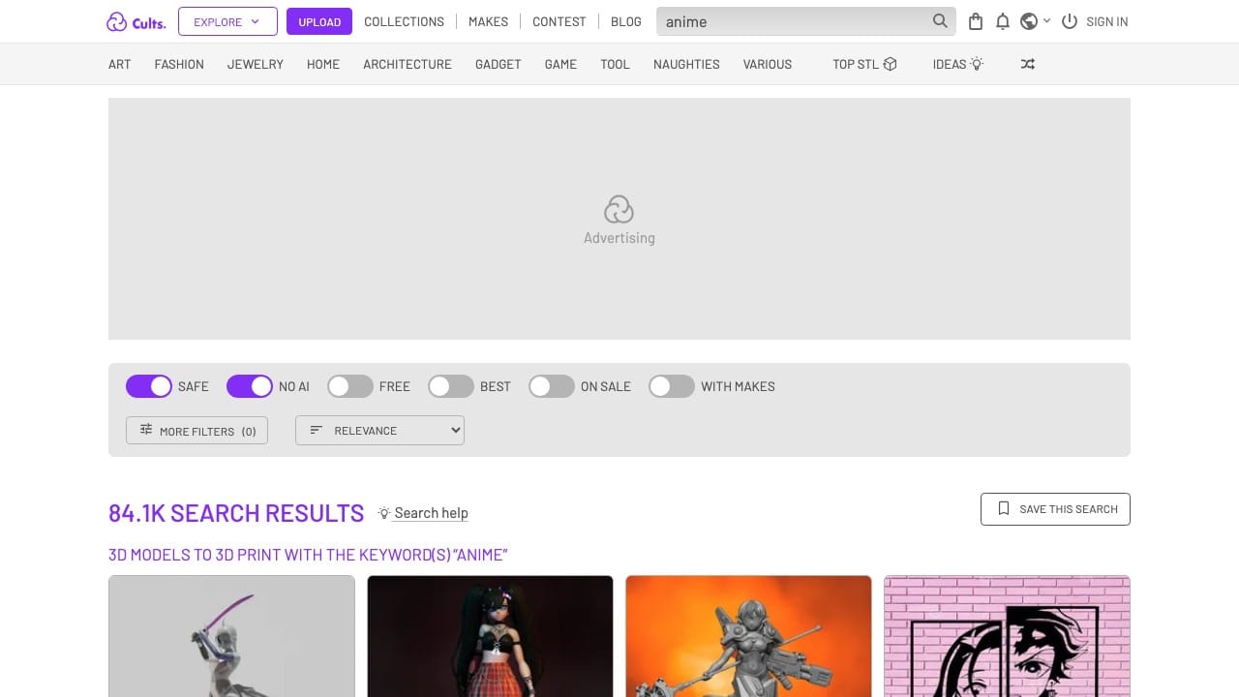Click the Cults logo
Screen dimensions: 1239x697
[135, 21]
